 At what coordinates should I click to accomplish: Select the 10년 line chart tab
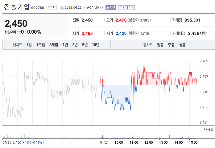[x=96, y=45]
